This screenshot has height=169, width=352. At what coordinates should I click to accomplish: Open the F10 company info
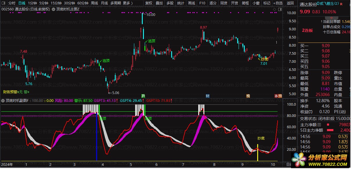202,3
